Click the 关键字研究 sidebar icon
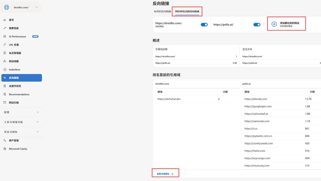 pyautogui.click(x=5, y=86)
